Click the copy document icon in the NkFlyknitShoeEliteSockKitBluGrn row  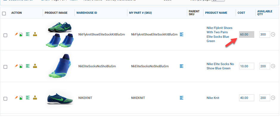21,34
